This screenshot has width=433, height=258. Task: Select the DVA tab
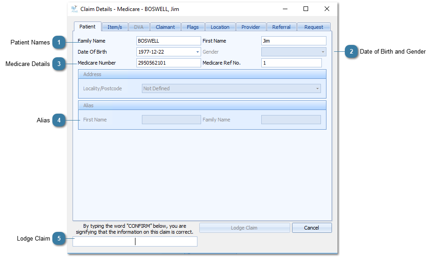139,27
